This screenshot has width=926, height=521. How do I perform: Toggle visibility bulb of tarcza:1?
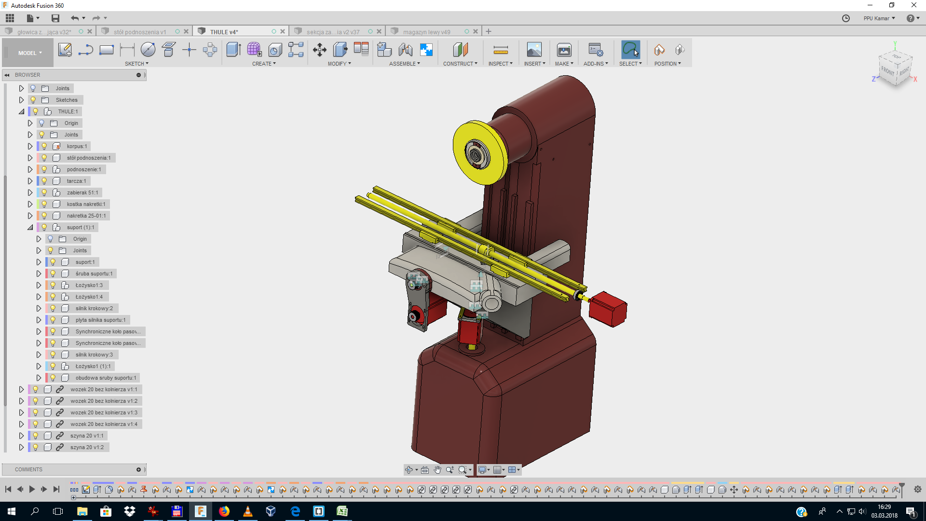point(44,181)
